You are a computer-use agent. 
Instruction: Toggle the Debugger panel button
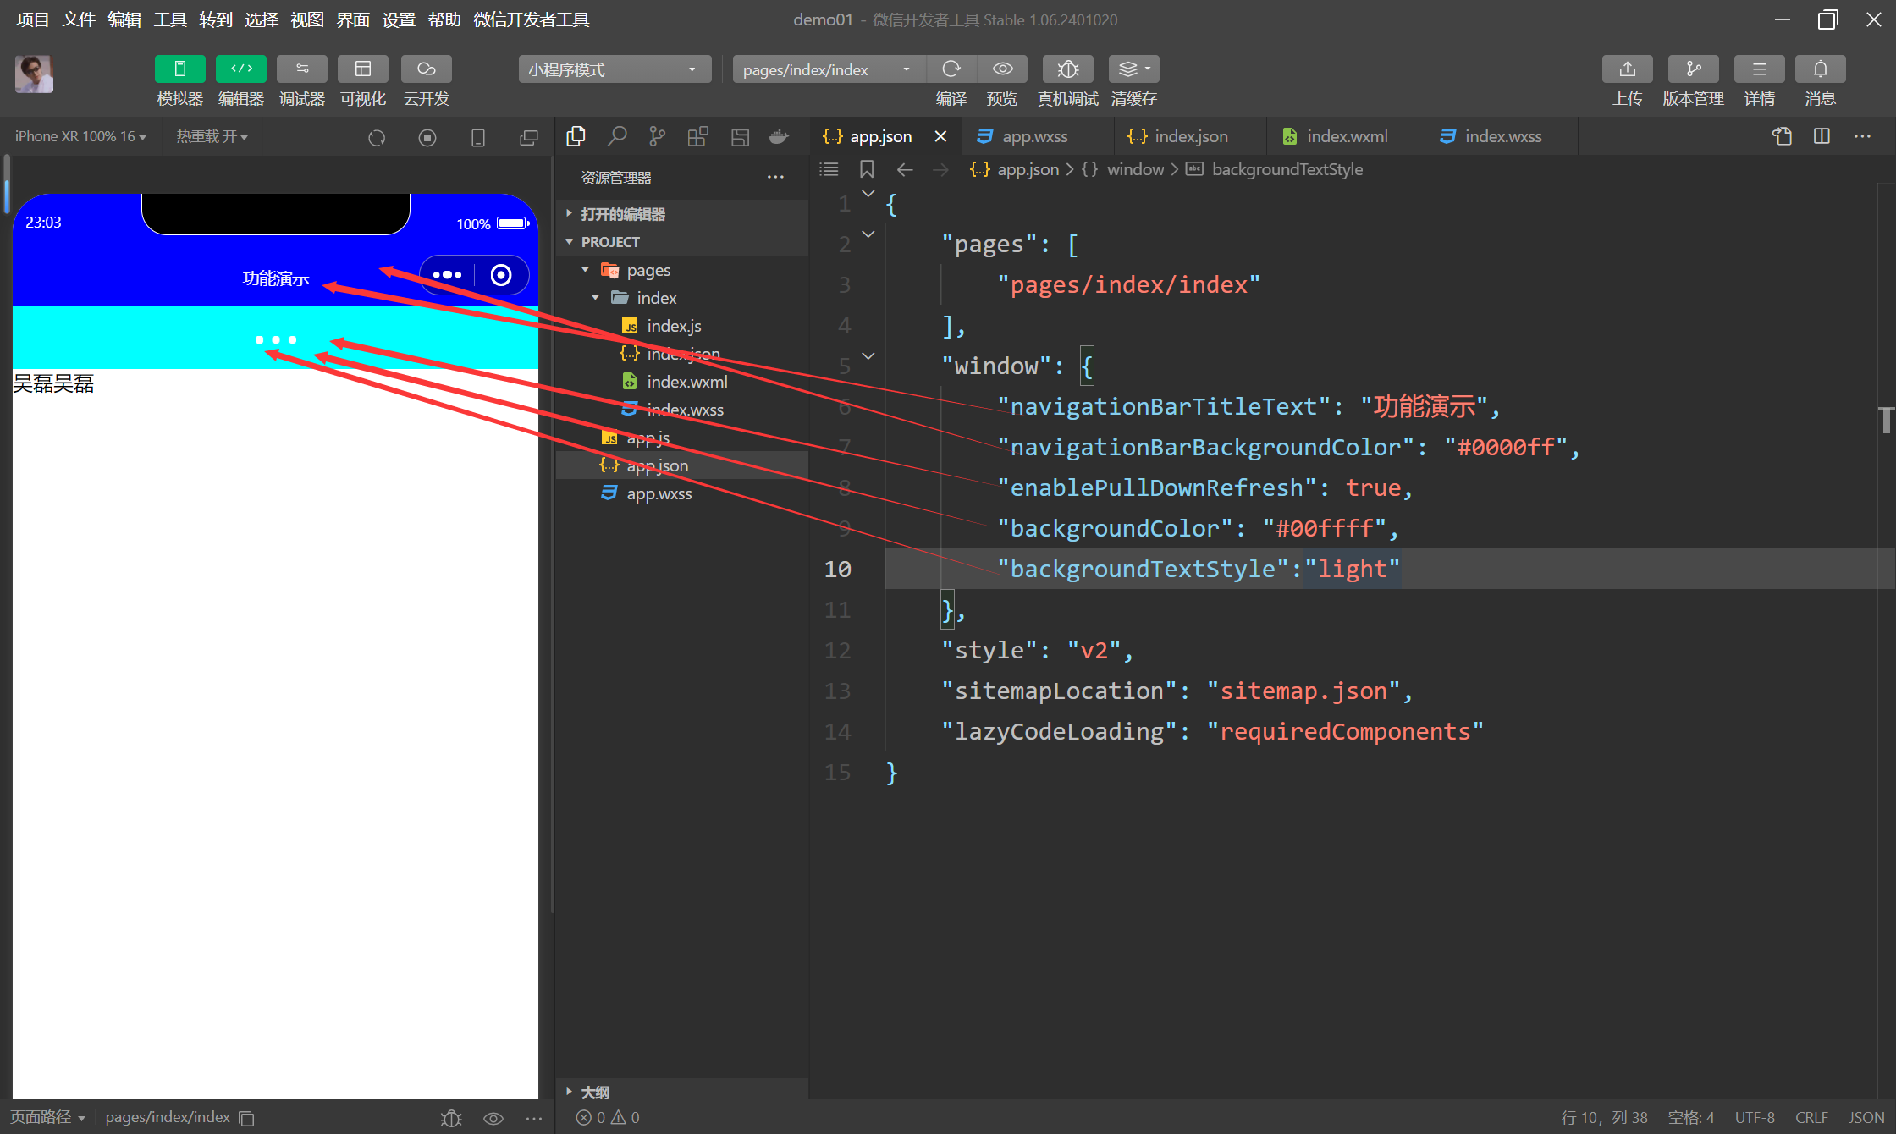coord(302,69)
